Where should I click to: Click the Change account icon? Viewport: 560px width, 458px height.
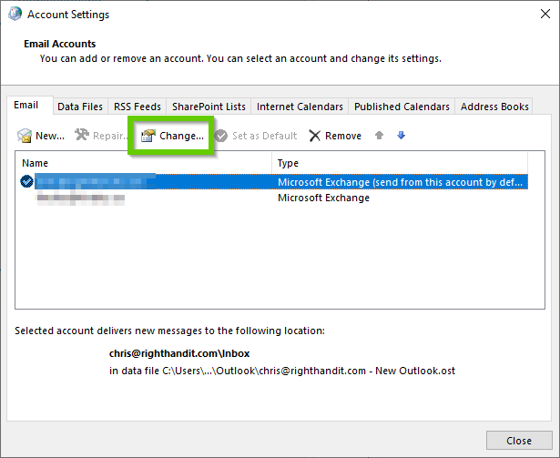point(148,136)
